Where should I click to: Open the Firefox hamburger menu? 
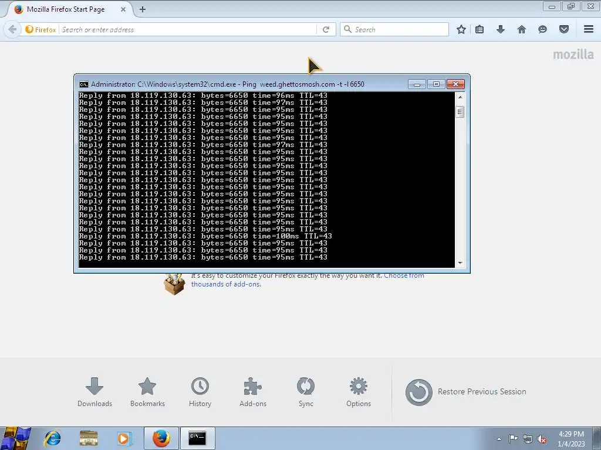pyautogui.click(x=589, y=29)
